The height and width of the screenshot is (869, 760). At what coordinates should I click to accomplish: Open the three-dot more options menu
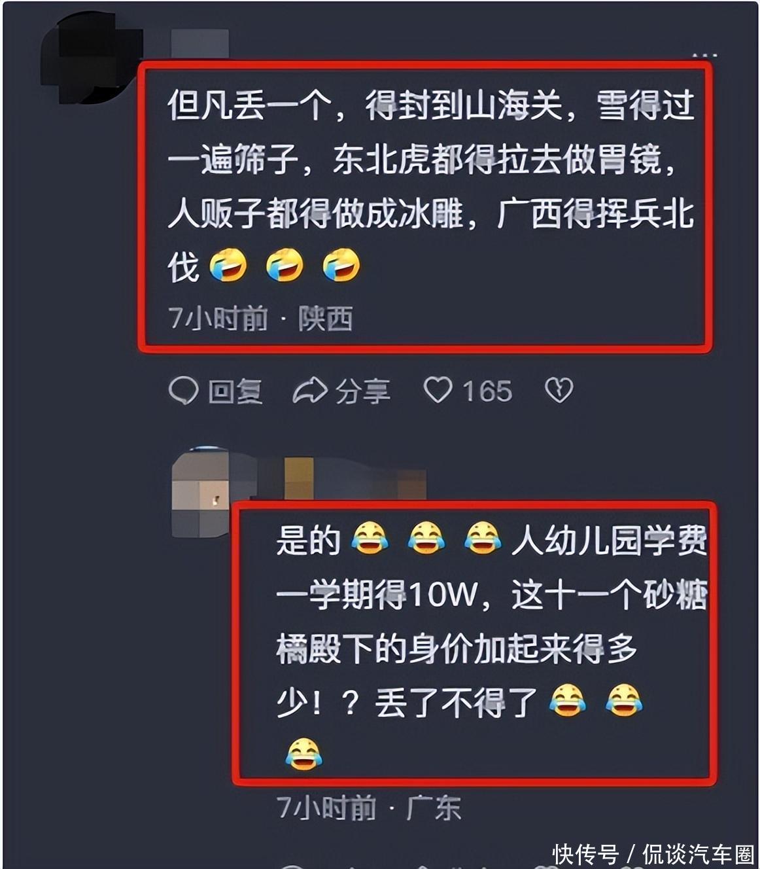click(x=704, y=56)
